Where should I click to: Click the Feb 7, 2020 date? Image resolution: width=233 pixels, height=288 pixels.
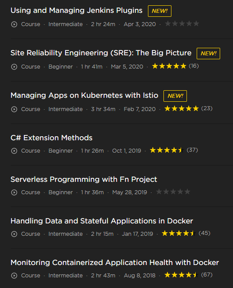point(140,109)
